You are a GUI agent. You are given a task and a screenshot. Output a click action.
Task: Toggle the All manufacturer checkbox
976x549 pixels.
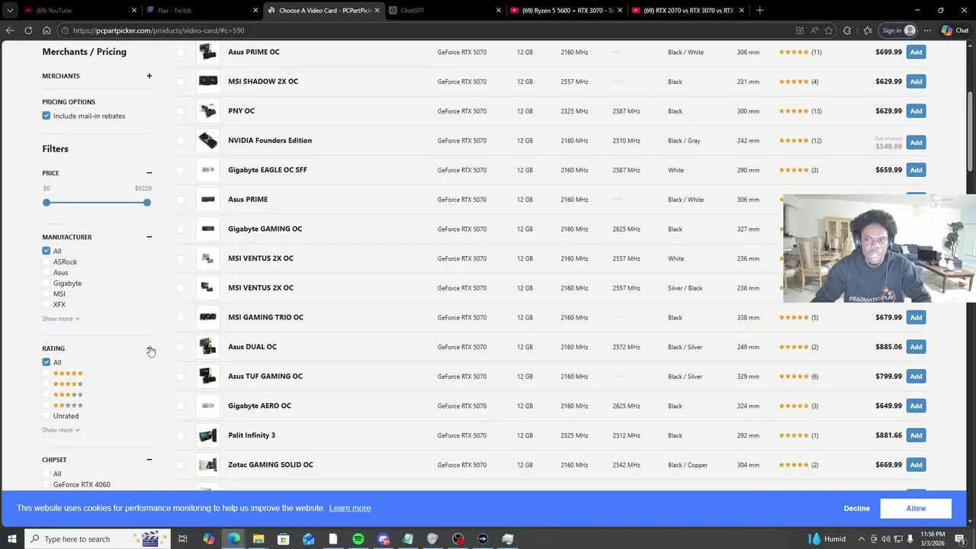coord(47,251)
